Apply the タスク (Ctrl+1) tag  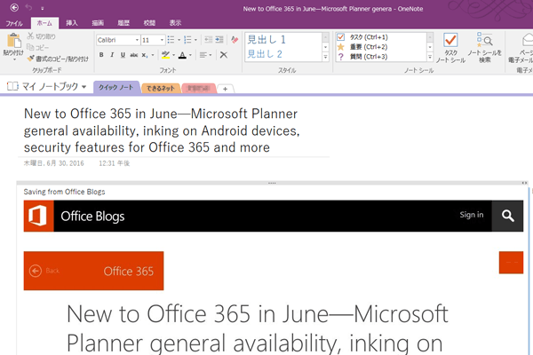[x=363, y=37]
